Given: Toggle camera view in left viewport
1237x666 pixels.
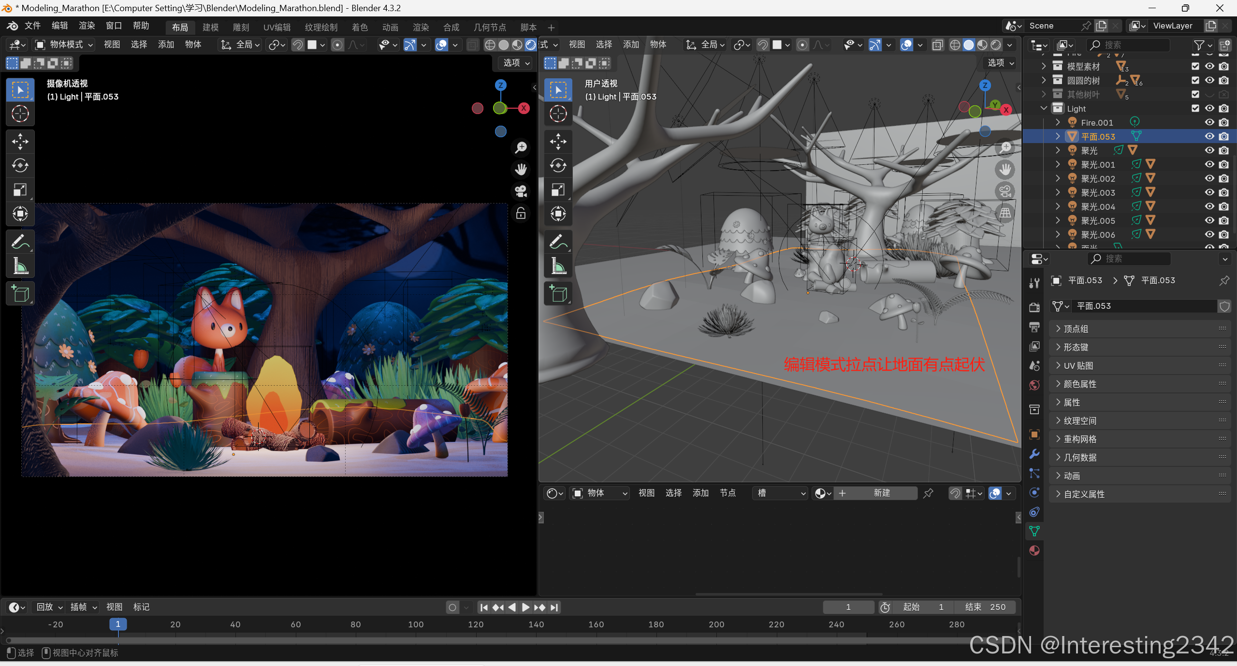Looking at the screenshot, I should point(521,191).
